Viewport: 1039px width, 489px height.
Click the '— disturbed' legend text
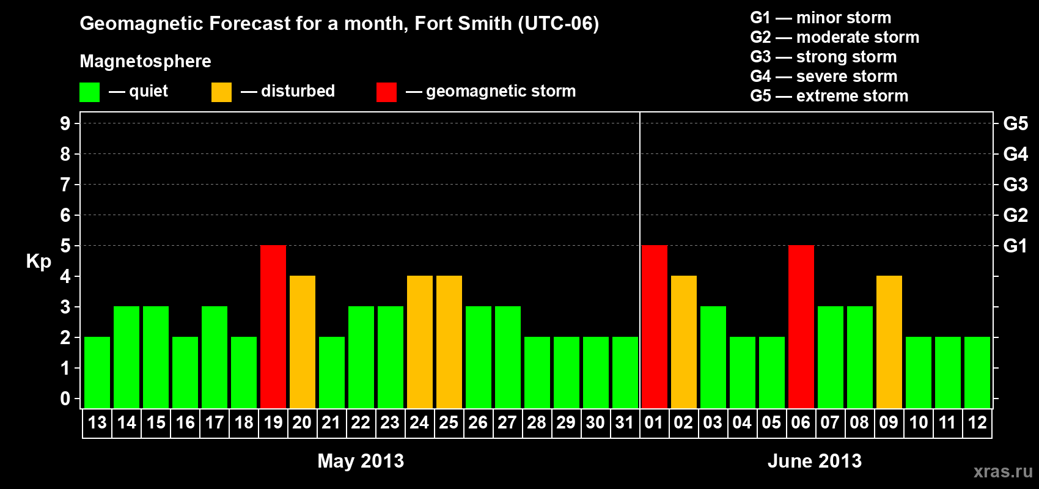point(288,91)
